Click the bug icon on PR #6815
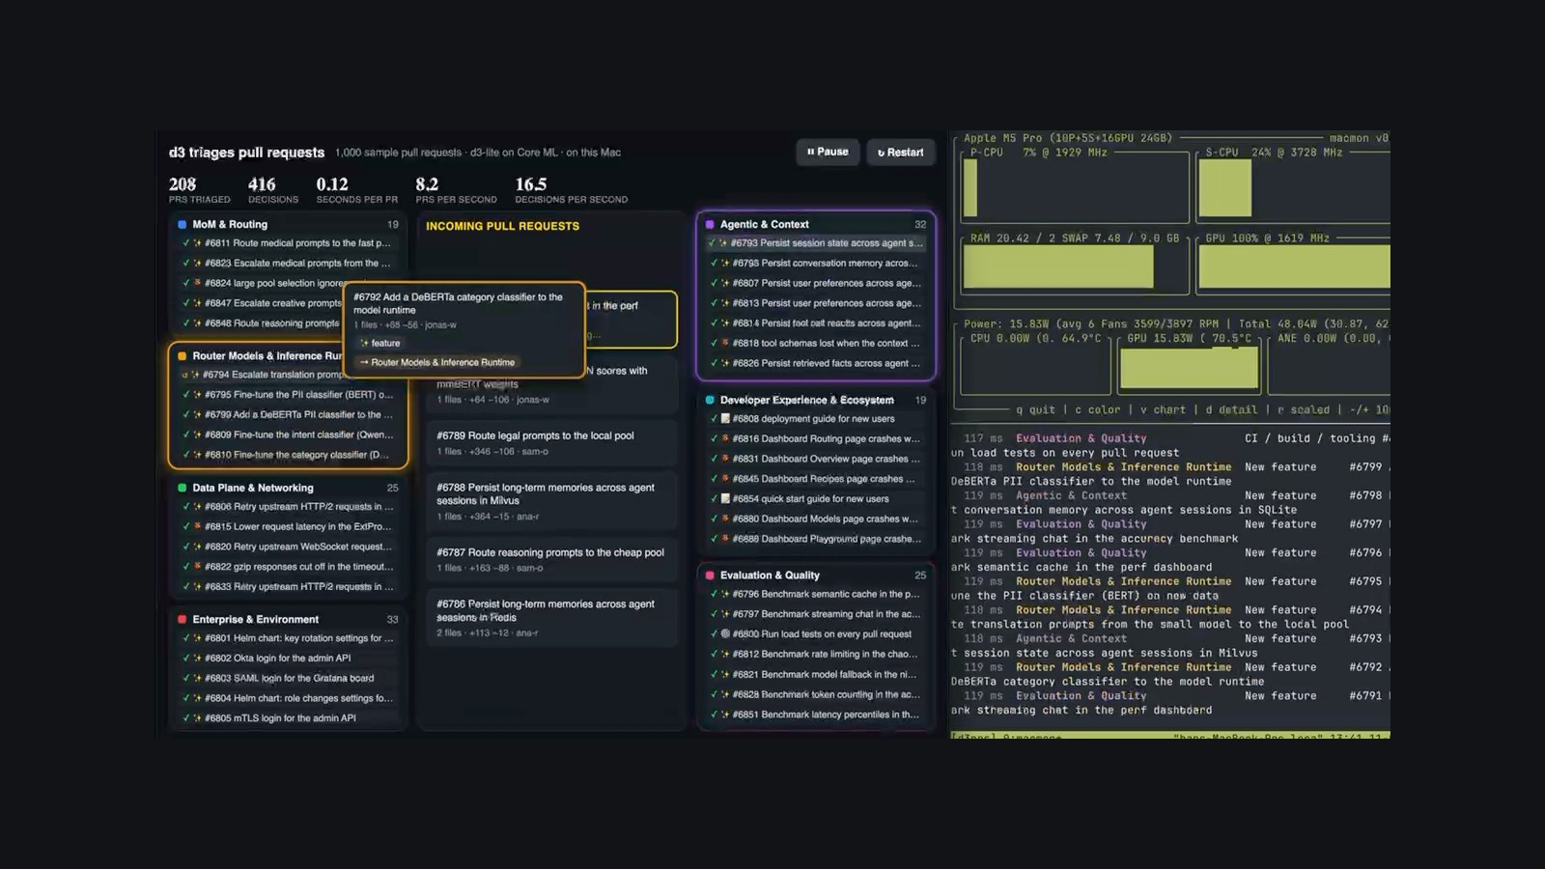The width and height of the screenshot is (1545, 869). pyautogui.click(x=197, y=526)
